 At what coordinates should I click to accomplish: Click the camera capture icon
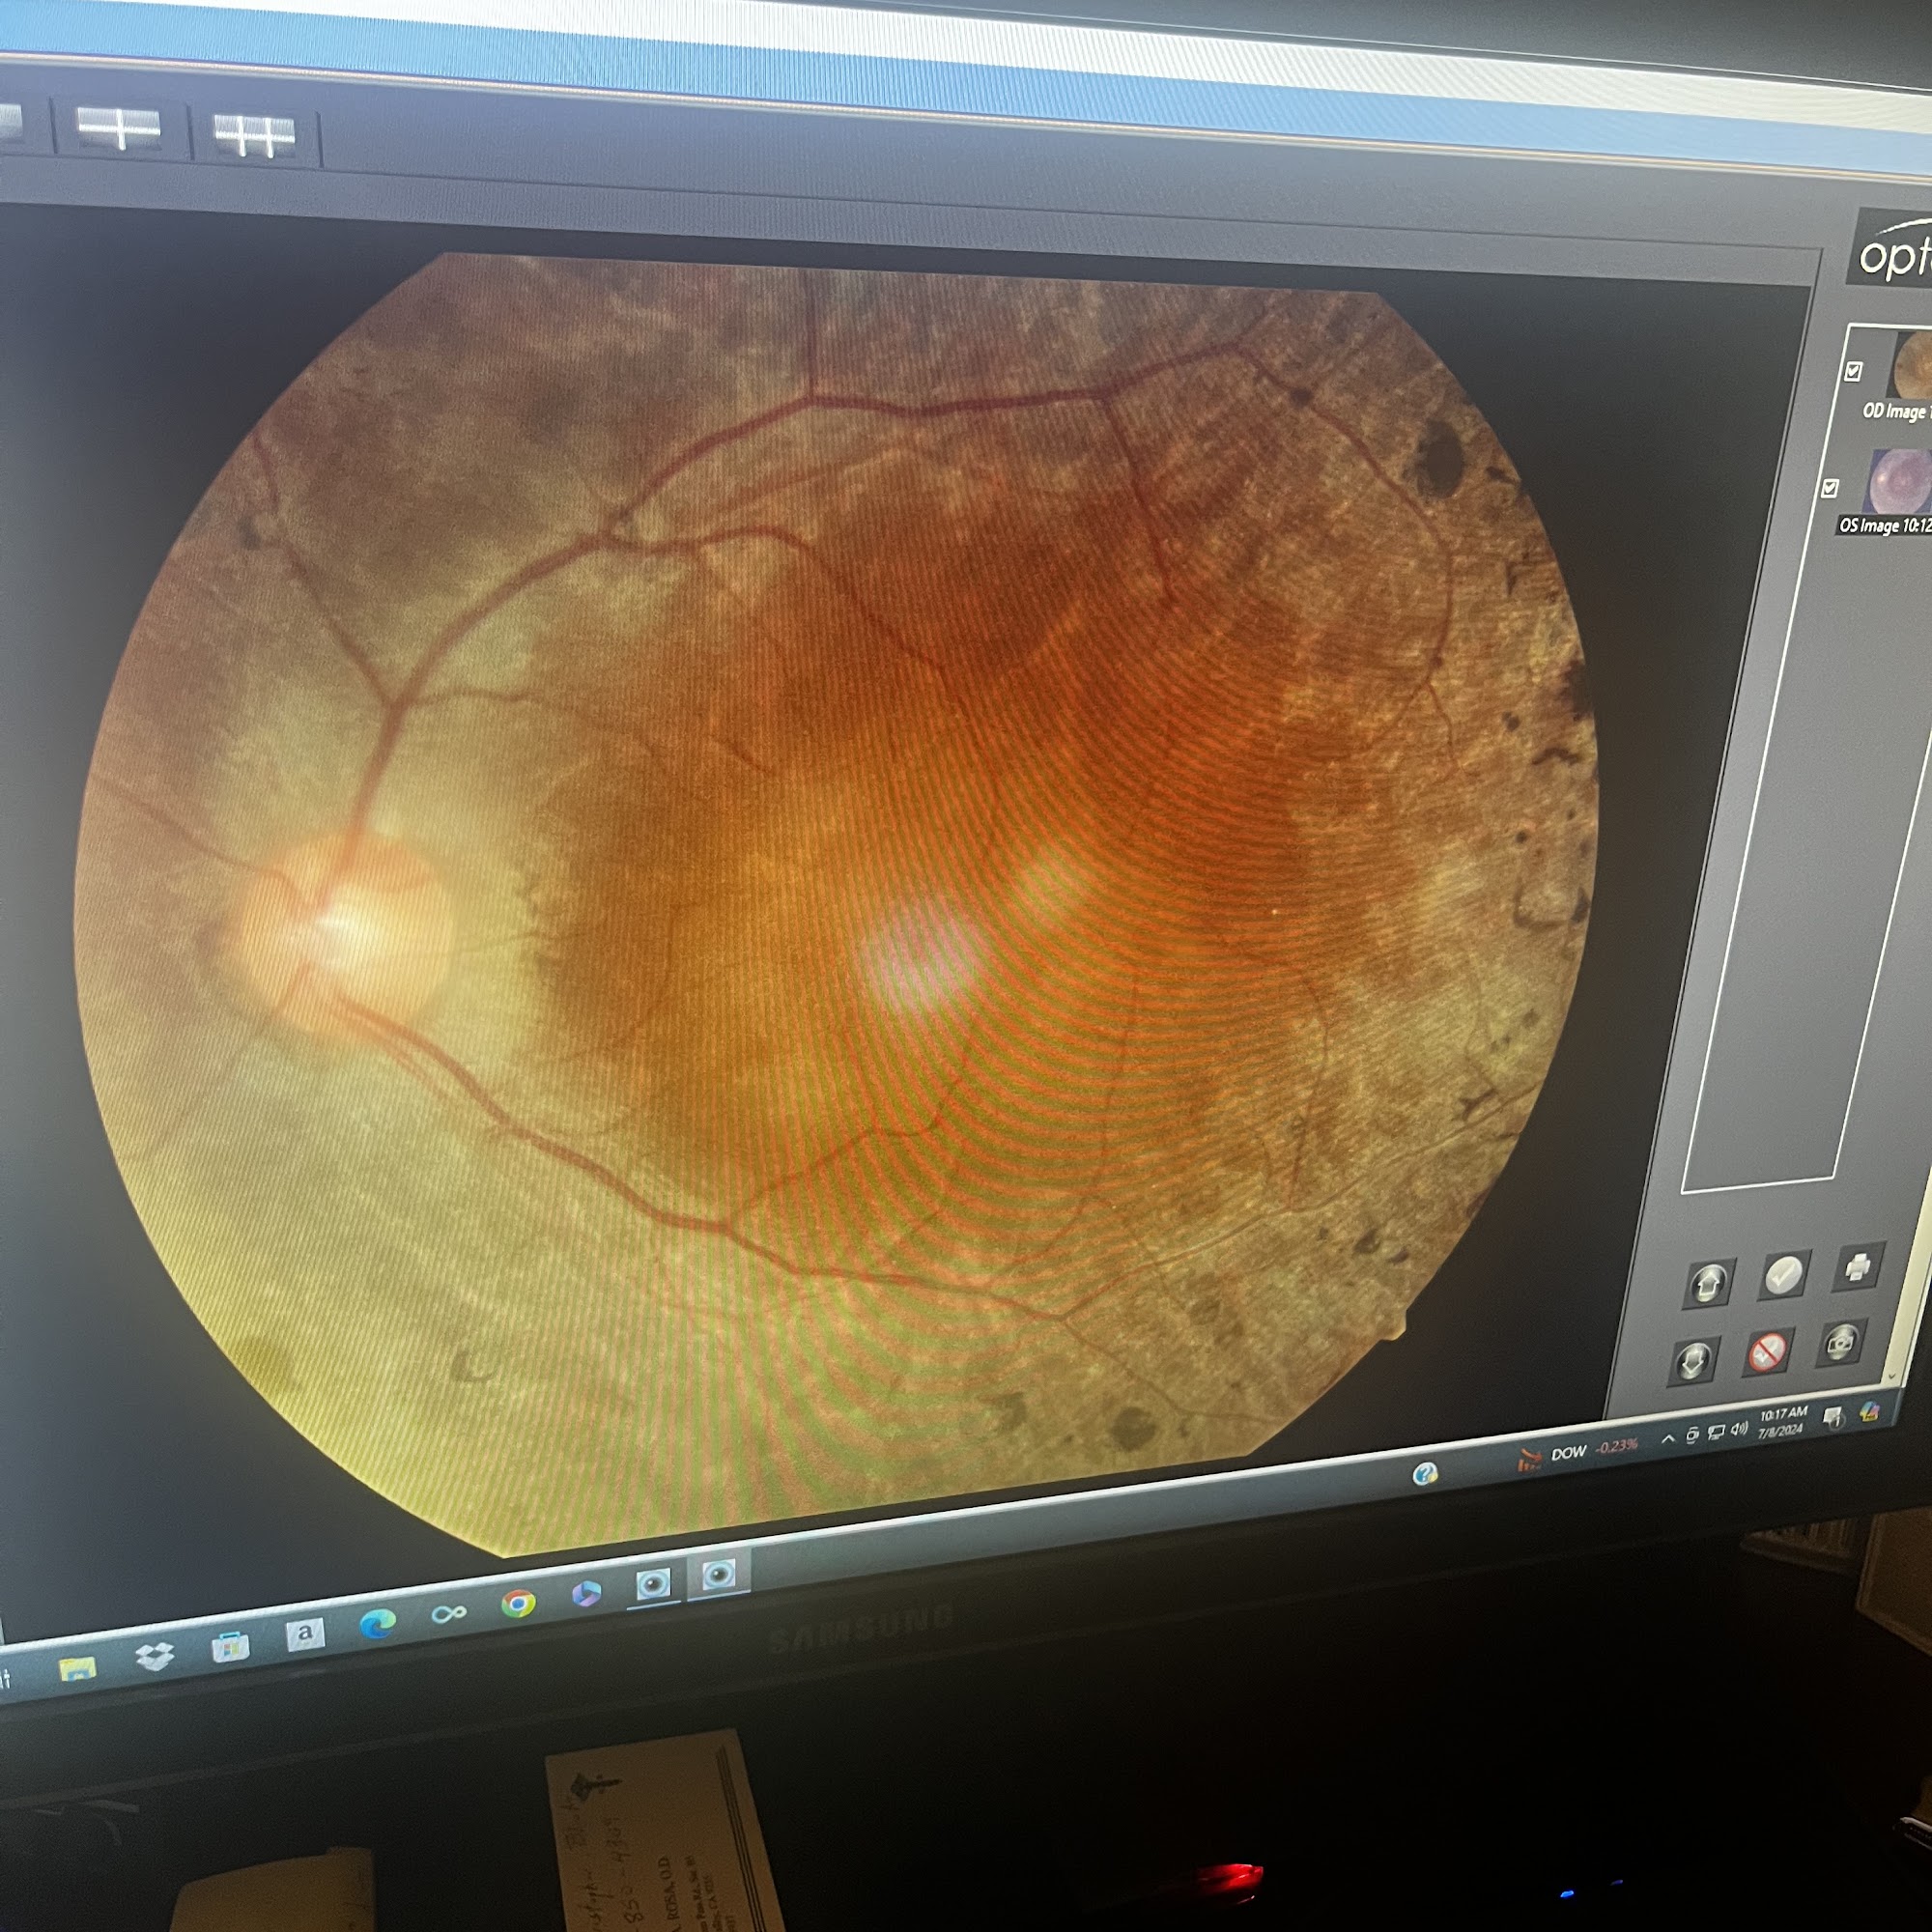point(1841,1345)
